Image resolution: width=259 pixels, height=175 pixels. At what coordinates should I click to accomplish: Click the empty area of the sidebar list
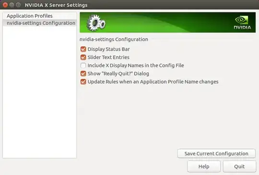[x=39, y=92]
